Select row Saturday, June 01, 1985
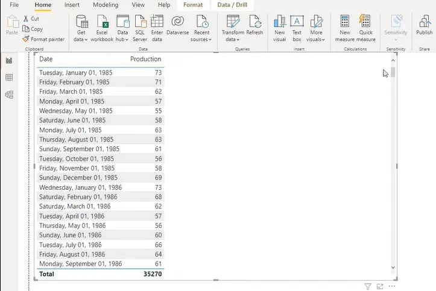The height and width of the screenshot is (291, 436). coord(100,120)
